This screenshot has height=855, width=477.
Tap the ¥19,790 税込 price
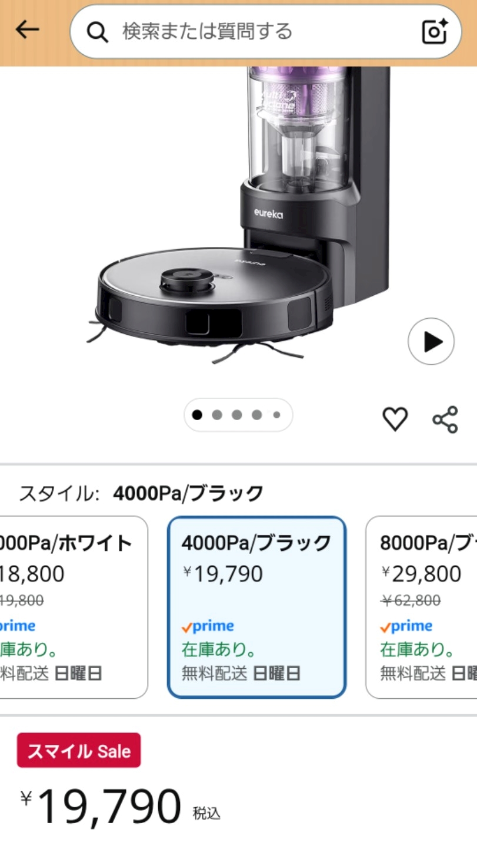point(121,807)
